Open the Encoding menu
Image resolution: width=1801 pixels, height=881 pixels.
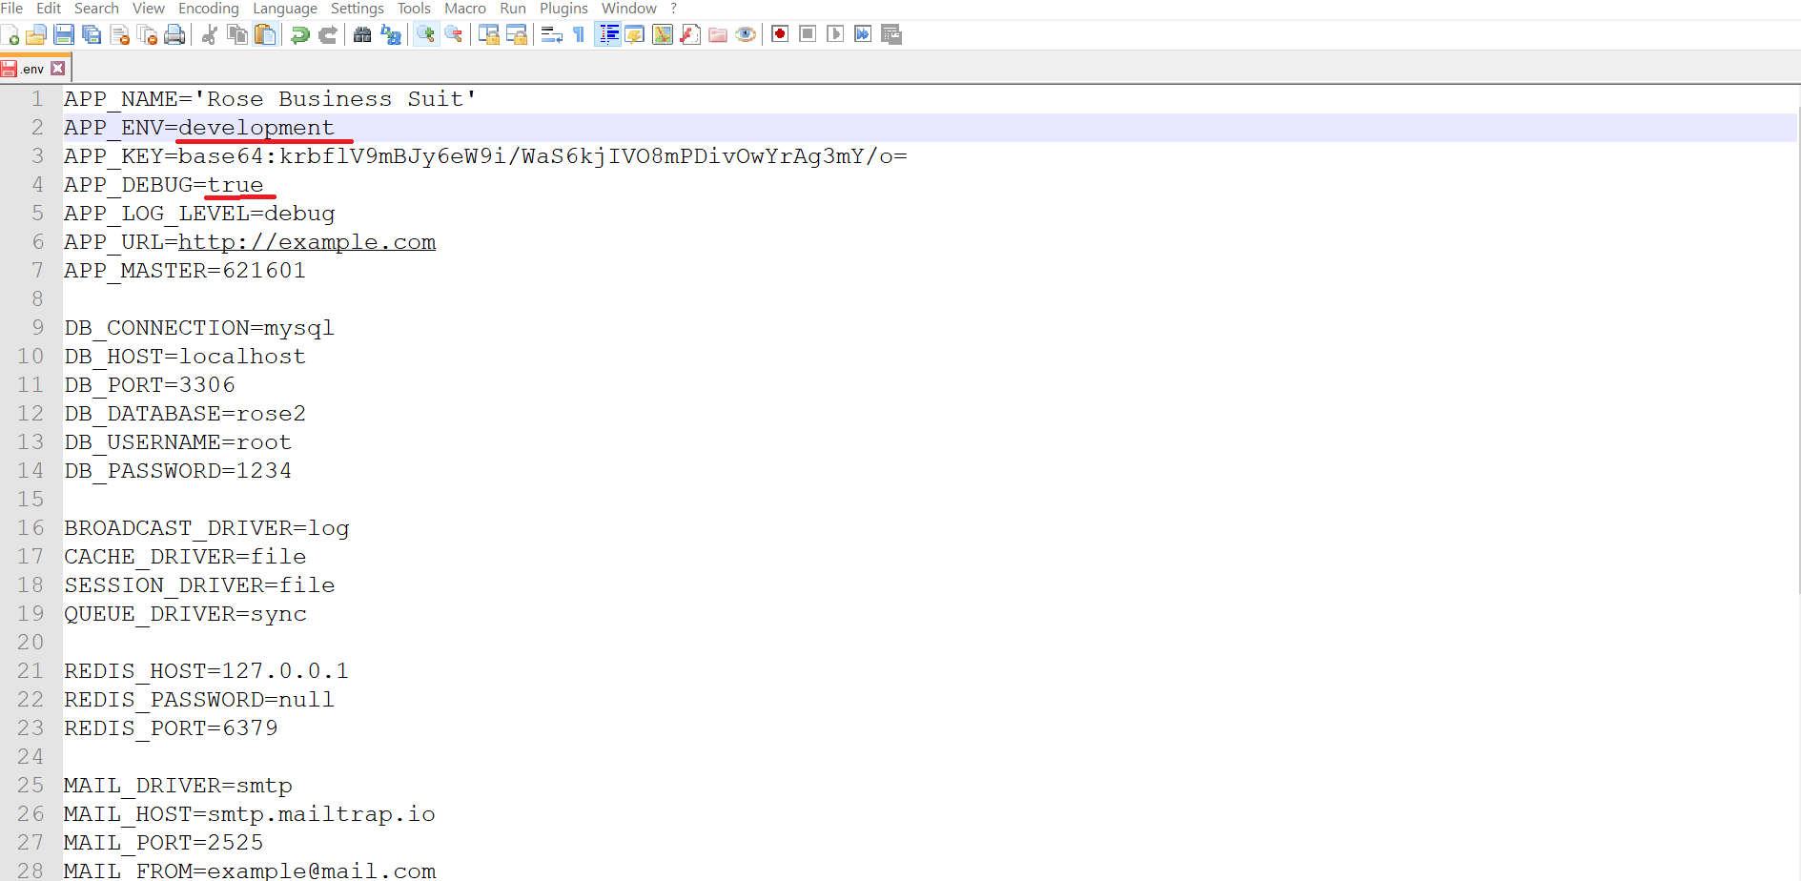[x=208, y=9]
